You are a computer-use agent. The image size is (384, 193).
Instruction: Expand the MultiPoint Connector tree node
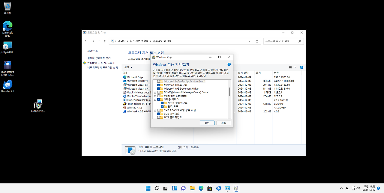click(x=155, y=96)
